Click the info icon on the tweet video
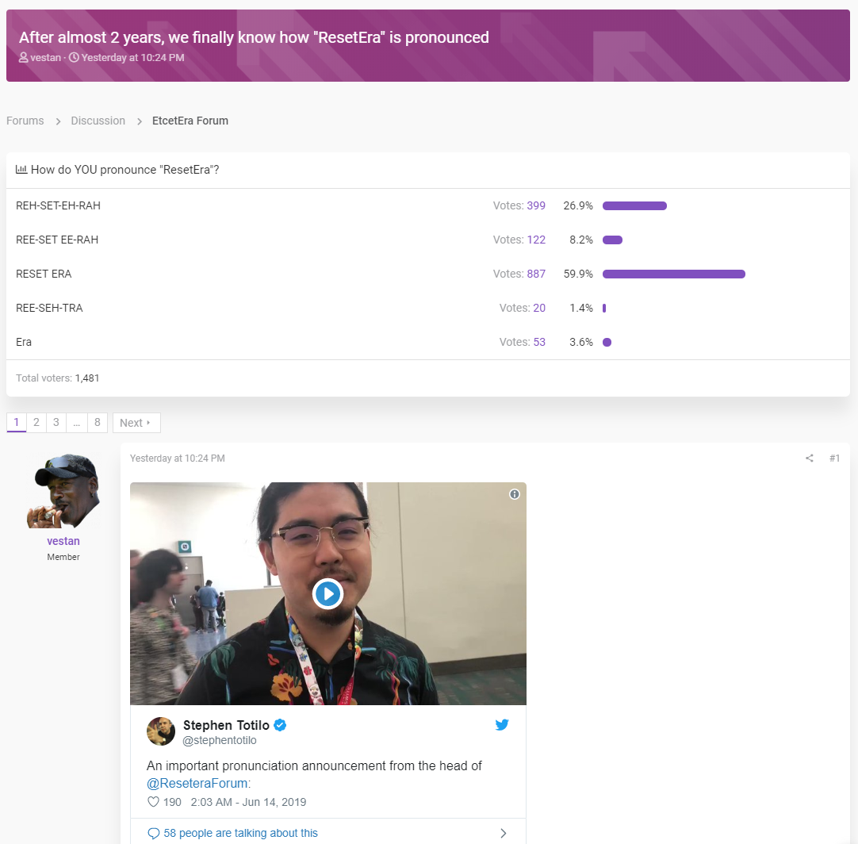Screen dimensions: 858x844 [515, 494]
